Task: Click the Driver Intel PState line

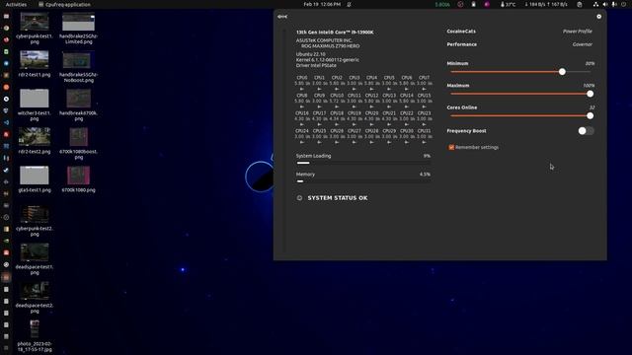Action: pyautogui.click(x=316, y=65)
